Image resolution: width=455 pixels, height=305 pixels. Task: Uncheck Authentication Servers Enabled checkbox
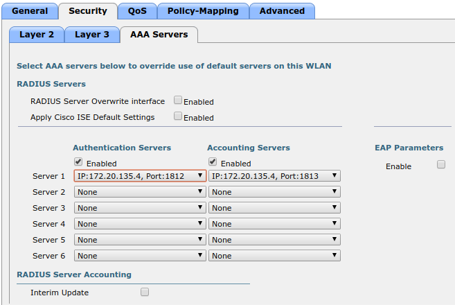pyautogui.click(x=78, y=163)
